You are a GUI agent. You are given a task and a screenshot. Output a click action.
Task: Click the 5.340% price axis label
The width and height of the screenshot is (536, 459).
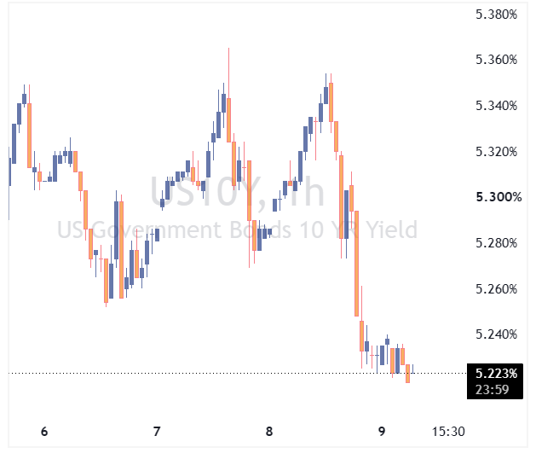(496, 106)
